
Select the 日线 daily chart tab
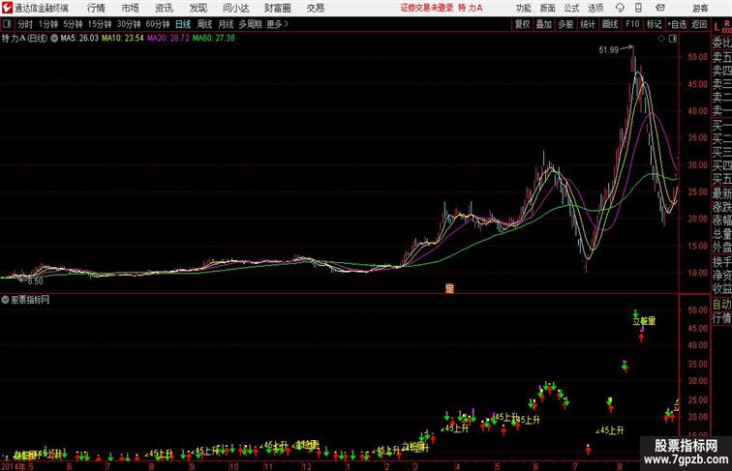tap(183, 24)
